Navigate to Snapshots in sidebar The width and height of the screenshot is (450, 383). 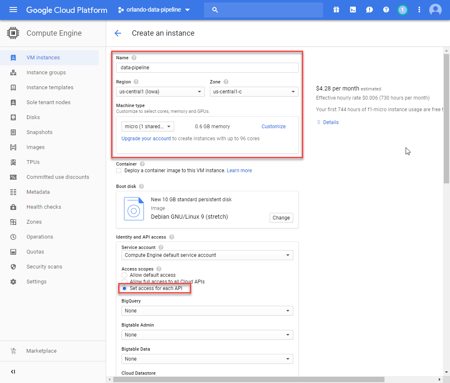click(39, 132)
